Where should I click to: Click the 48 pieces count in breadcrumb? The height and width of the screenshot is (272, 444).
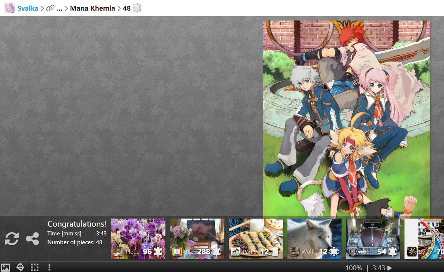[127, 8]
